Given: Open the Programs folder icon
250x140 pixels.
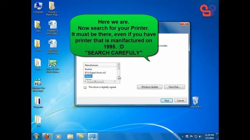Looking at the screenshot, I should click(38, 102).
